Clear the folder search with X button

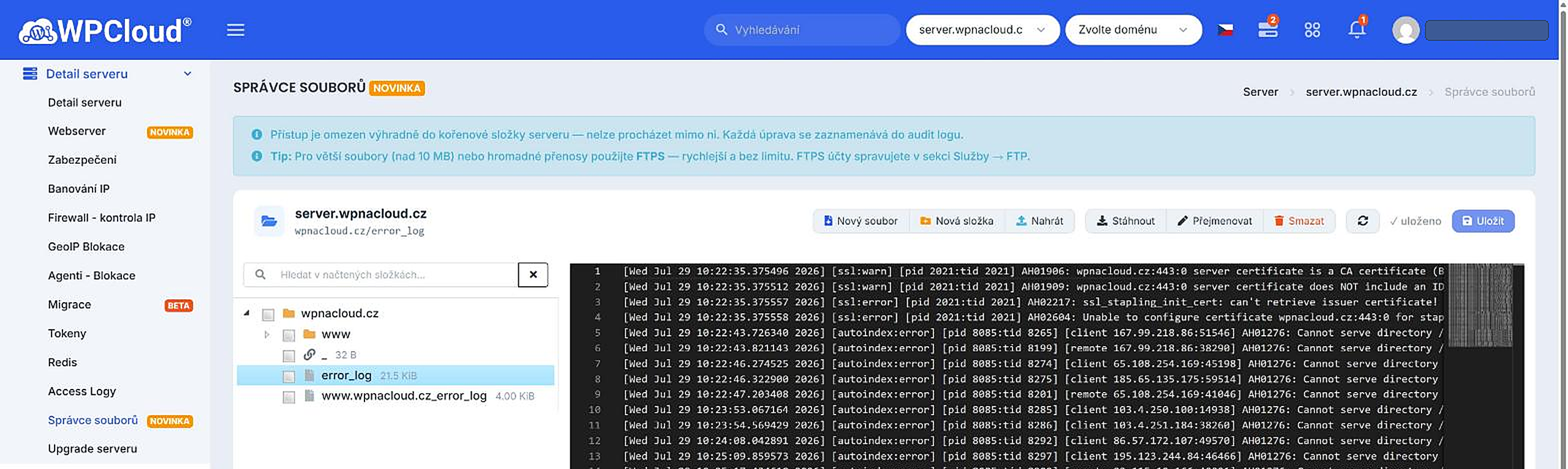tap(533, 275)
